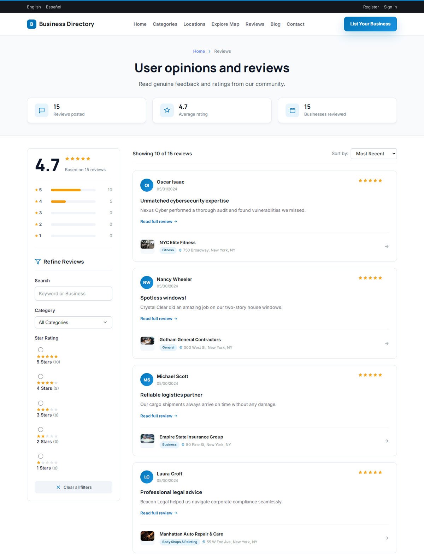Select the 2 Stars rating filter
The width and height of the screenshot is (424, 556).
(41, 430)
